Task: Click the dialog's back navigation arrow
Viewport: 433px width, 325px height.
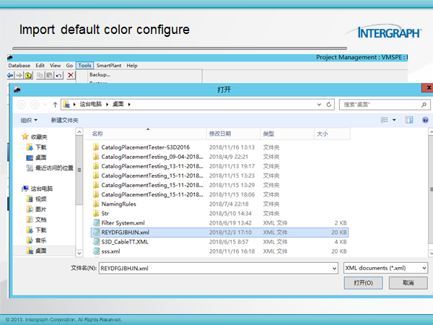Action: click(22, 105)
